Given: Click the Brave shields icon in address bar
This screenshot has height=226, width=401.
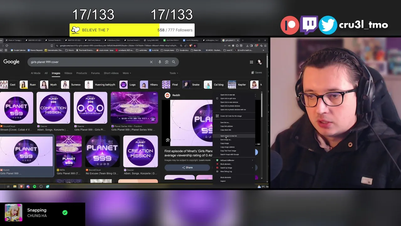Looking at the screenshot, I should pyautogui.click(x=190, y=46).
